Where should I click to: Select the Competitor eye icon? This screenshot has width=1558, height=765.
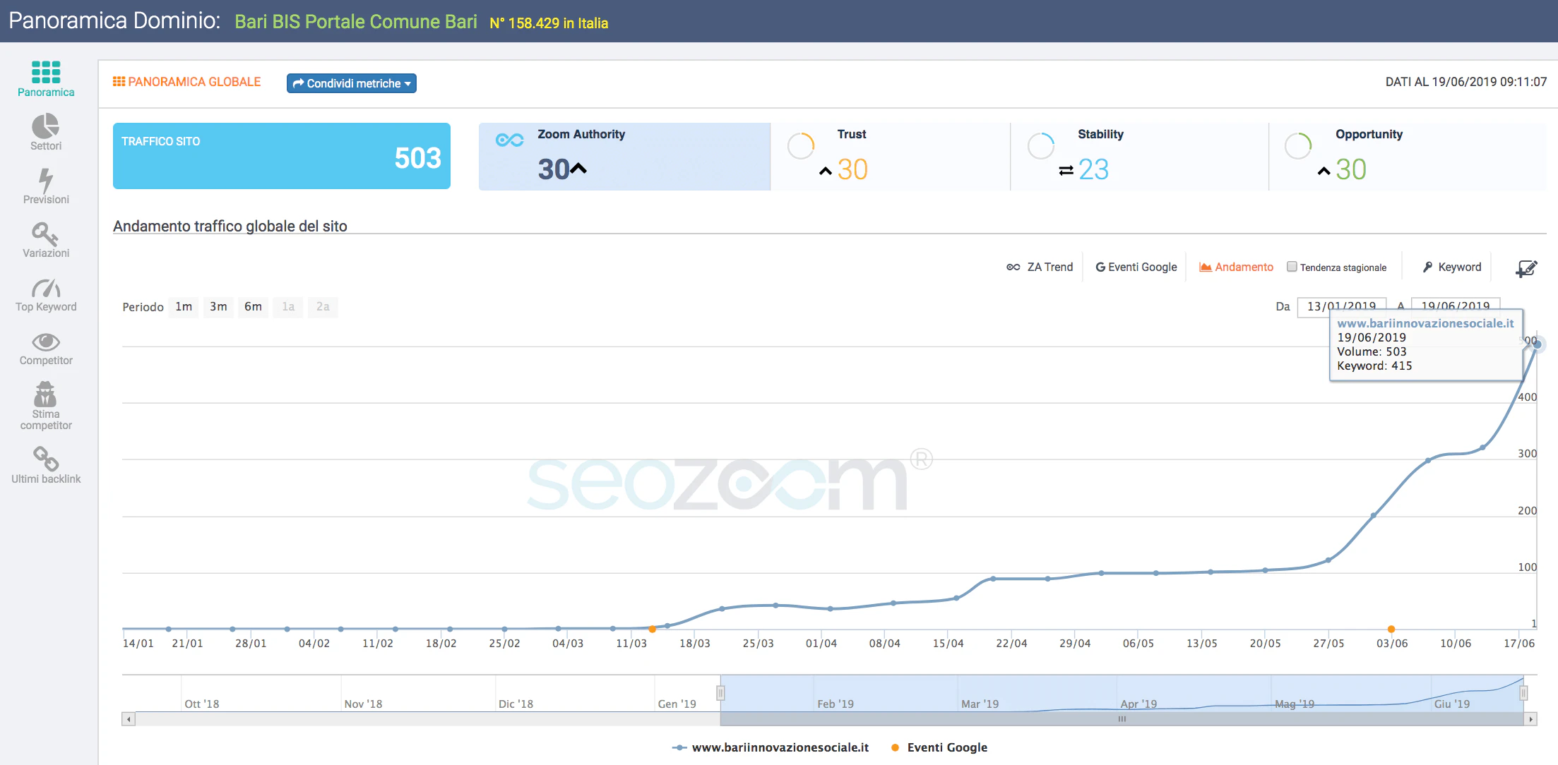(45, 345)
